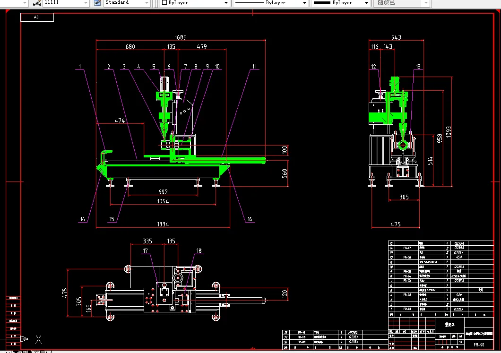Click the UCS X axis icon
This screenshot has height=353, width=501.
pyautogui.click(x=39, y=339)
